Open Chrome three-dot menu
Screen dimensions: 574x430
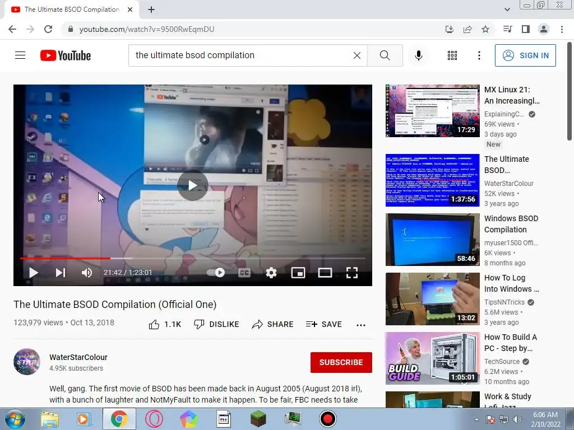tap(562, 29)
